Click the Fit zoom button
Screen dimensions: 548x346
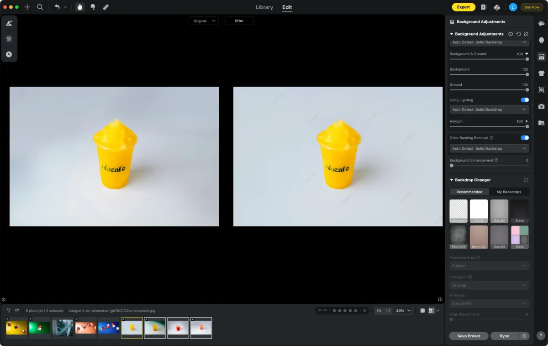tap(379, 310)
